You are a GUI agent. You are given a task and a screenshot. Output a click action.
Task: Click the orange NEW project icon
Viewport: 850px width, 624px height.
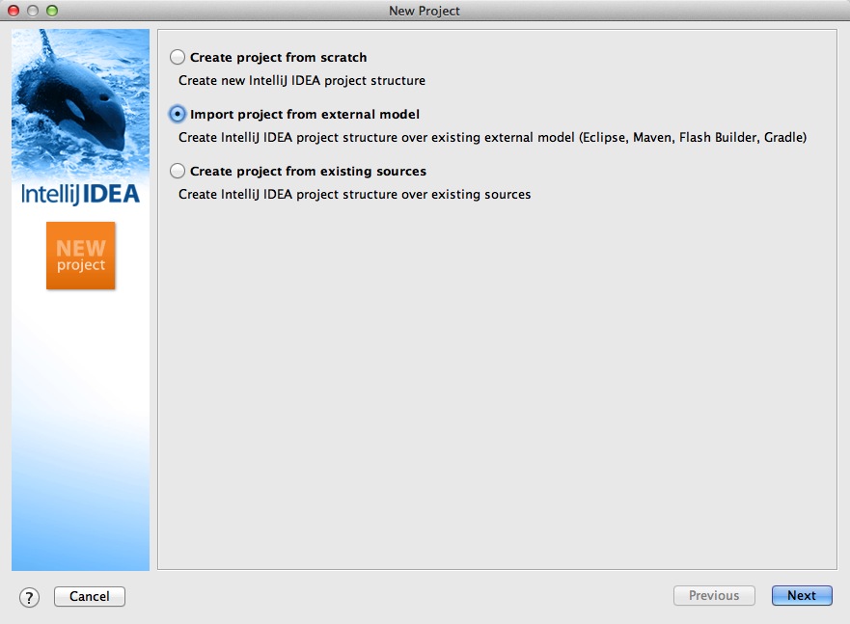click(x=81, y=256)
